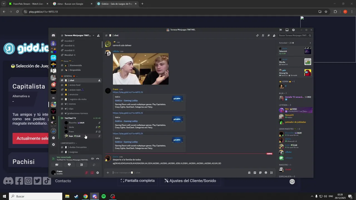Disconnect from voice channel hang-up icon
This screenshot has height=200, width=356.
click(x=98, y=159)
